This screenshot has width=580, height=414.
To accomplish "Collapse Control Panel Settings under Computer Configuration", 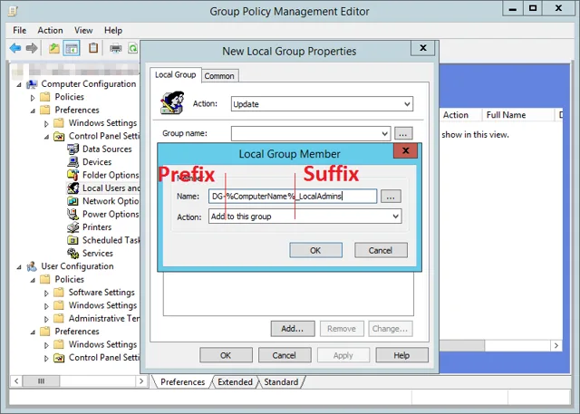I will (x=46, y=137).
